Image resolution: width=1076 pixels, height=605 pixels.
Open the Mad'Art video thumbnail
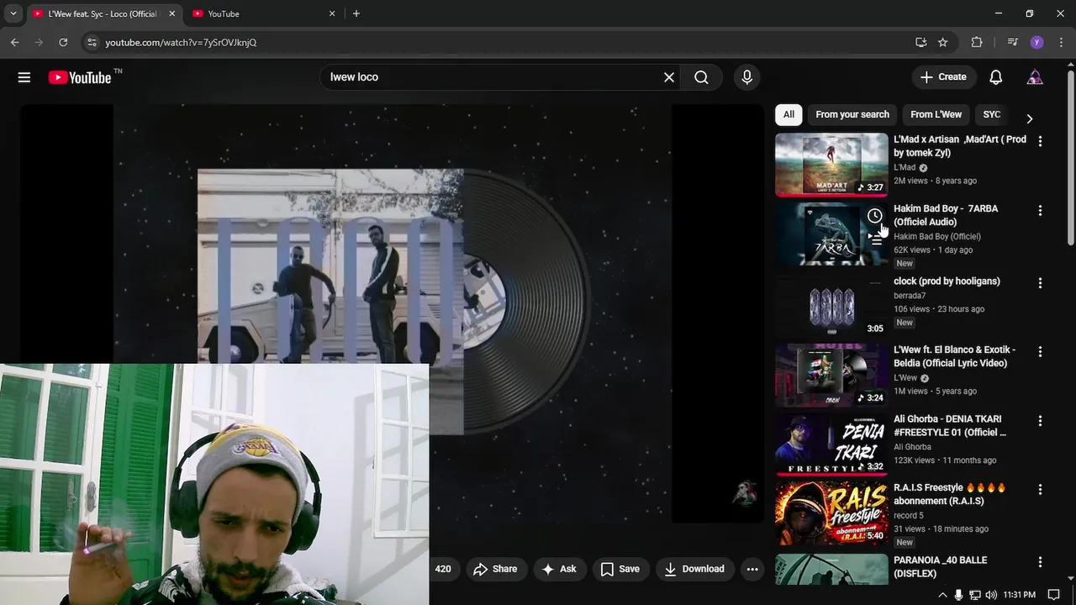point(831,165)
